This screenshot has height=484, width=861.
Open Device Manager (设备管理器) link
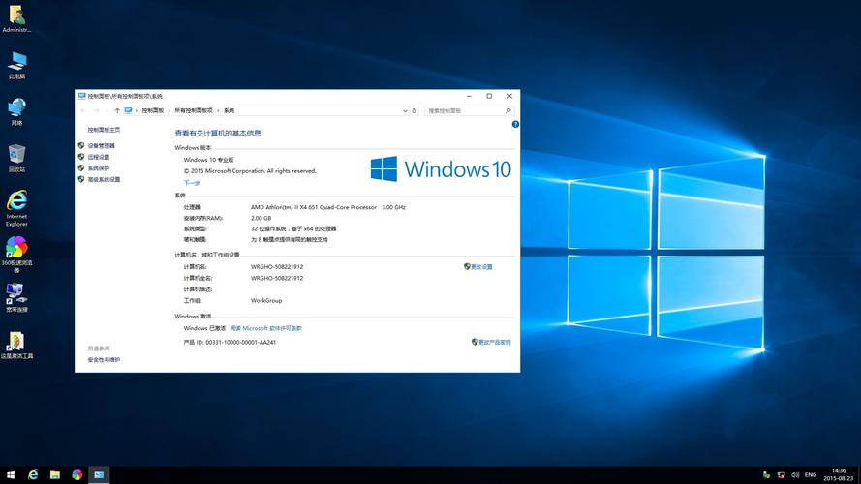pyautogui.click(x=101, y=146)
